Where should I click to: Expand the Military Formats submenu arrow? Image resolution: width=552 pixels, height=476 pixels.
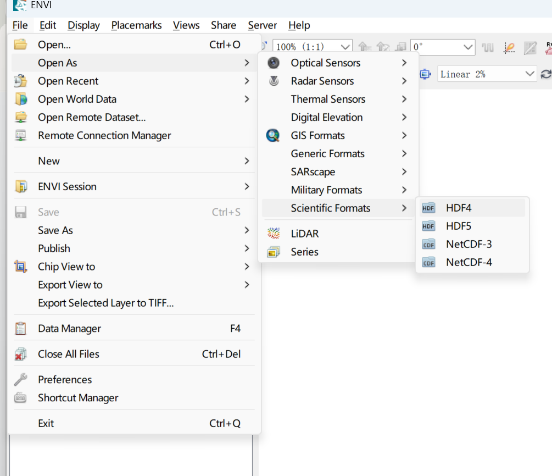(x=404, y=190)
